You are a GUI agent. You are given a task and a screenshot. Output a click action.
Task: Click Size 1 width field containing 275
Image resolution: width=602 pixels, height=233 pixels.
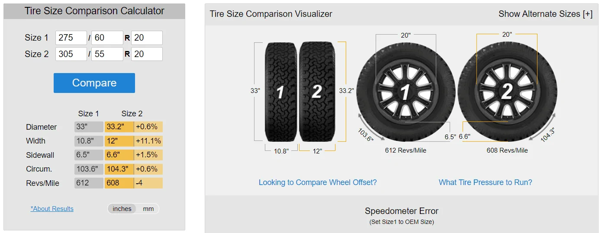[71, 38]
